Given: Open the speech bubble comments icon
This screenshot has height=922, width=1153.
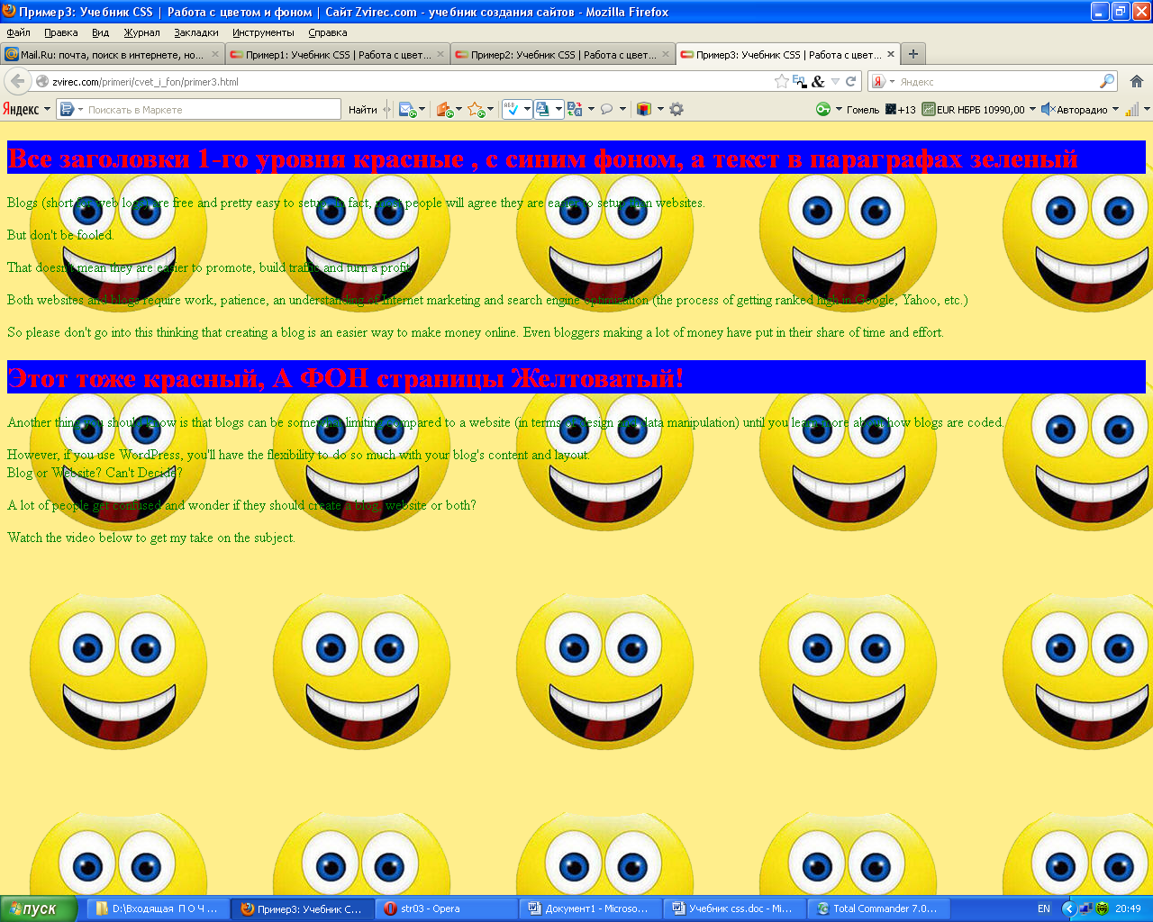Looking at the screenshot, I should tap(607, 109).
